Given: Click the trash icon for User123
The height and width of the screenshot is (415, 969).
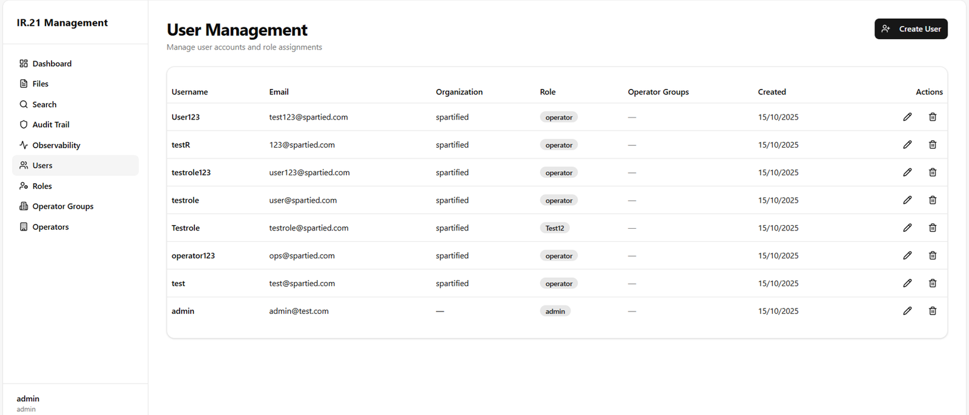Looking at the screenshot, I should click(933, 117).
